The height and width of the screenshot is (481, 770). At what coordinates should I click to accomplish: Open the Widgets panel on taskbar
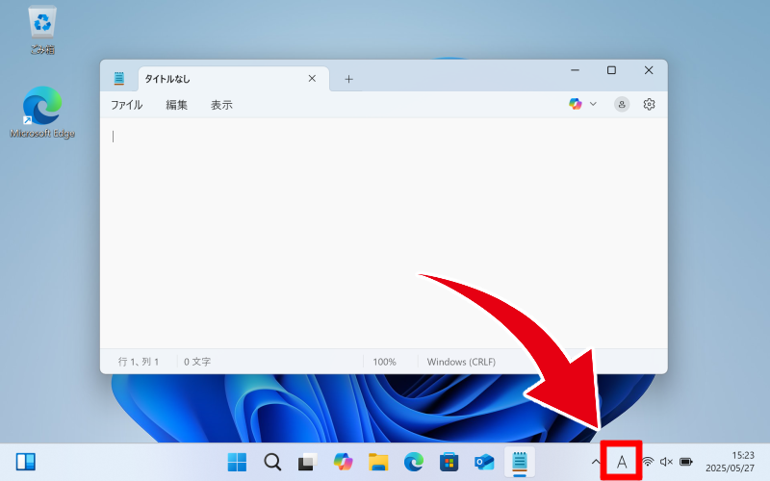[x=26, y=462]
